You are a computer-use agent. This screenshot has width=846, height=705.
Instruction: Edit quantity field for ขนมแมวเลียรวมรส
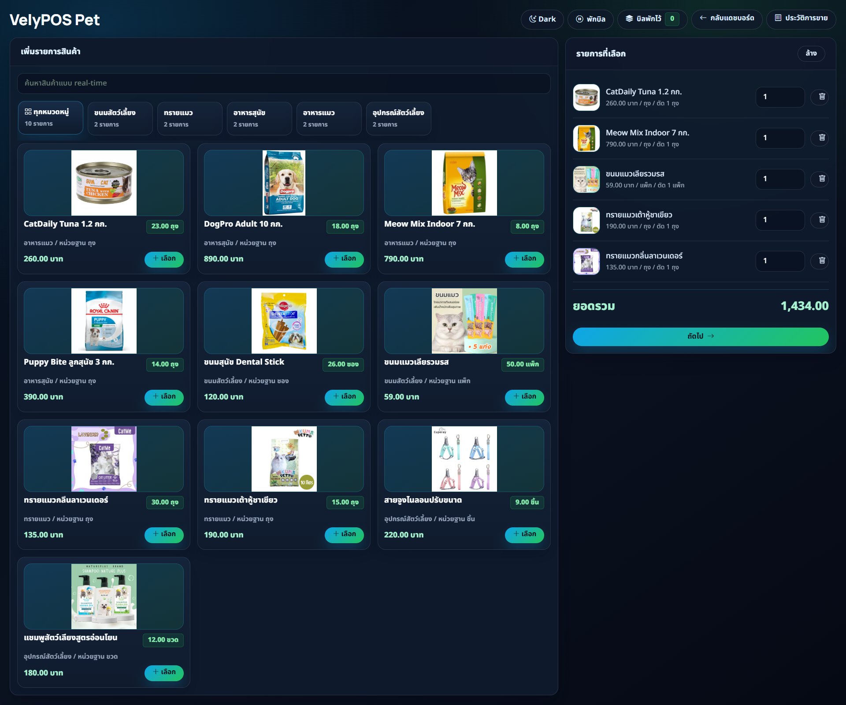click(780, 179)
